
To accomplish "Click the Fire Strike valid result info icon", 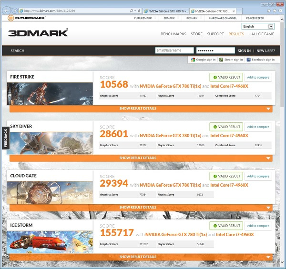I will click(215, 78).
